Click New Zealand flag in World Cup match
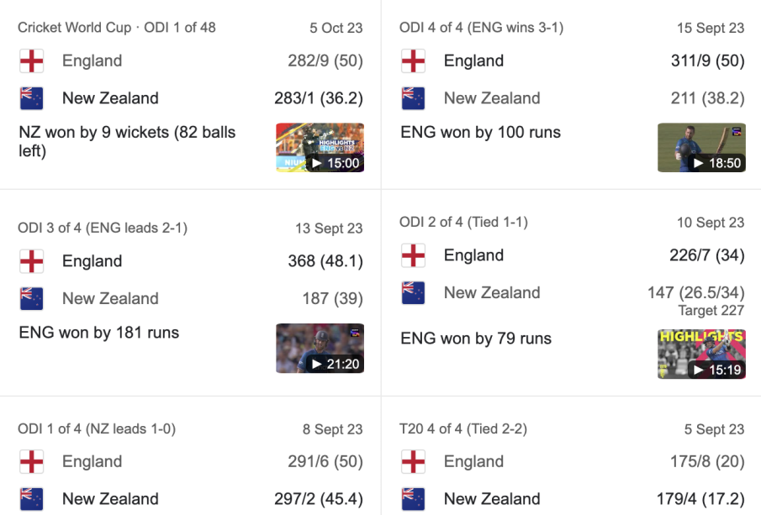761x515 pixels. pos(31,98)
